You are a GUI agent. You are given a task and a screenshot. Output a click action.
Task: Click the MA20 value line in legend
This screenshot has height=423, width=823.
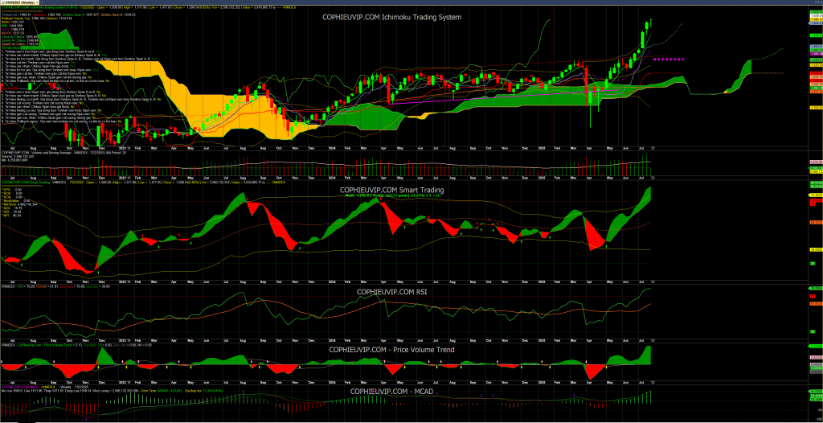[x=13, y=22]
